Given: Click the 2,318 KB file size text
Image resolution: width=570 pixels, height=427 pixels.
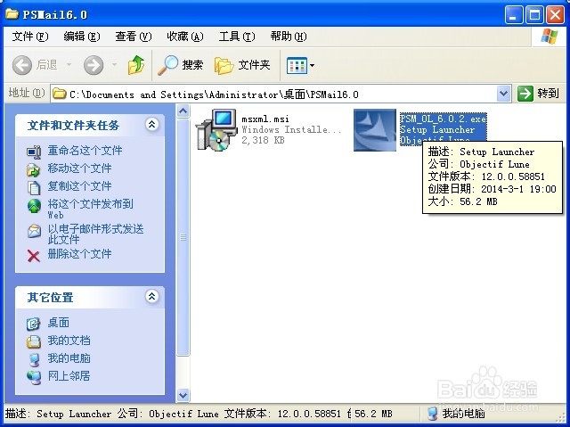Looking at the screenshot, I should 264,140.
